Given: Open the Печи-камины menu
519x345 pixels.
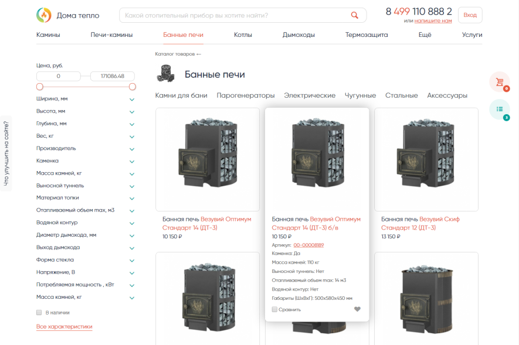Looking at the screenshot, I should coord(111,35).
